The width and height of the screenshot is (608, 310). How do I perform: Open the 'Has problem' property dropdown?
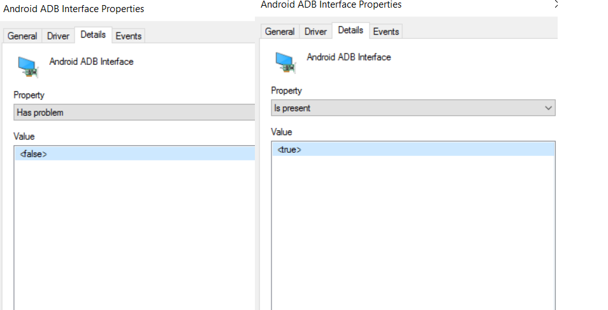tap(134, 113)
